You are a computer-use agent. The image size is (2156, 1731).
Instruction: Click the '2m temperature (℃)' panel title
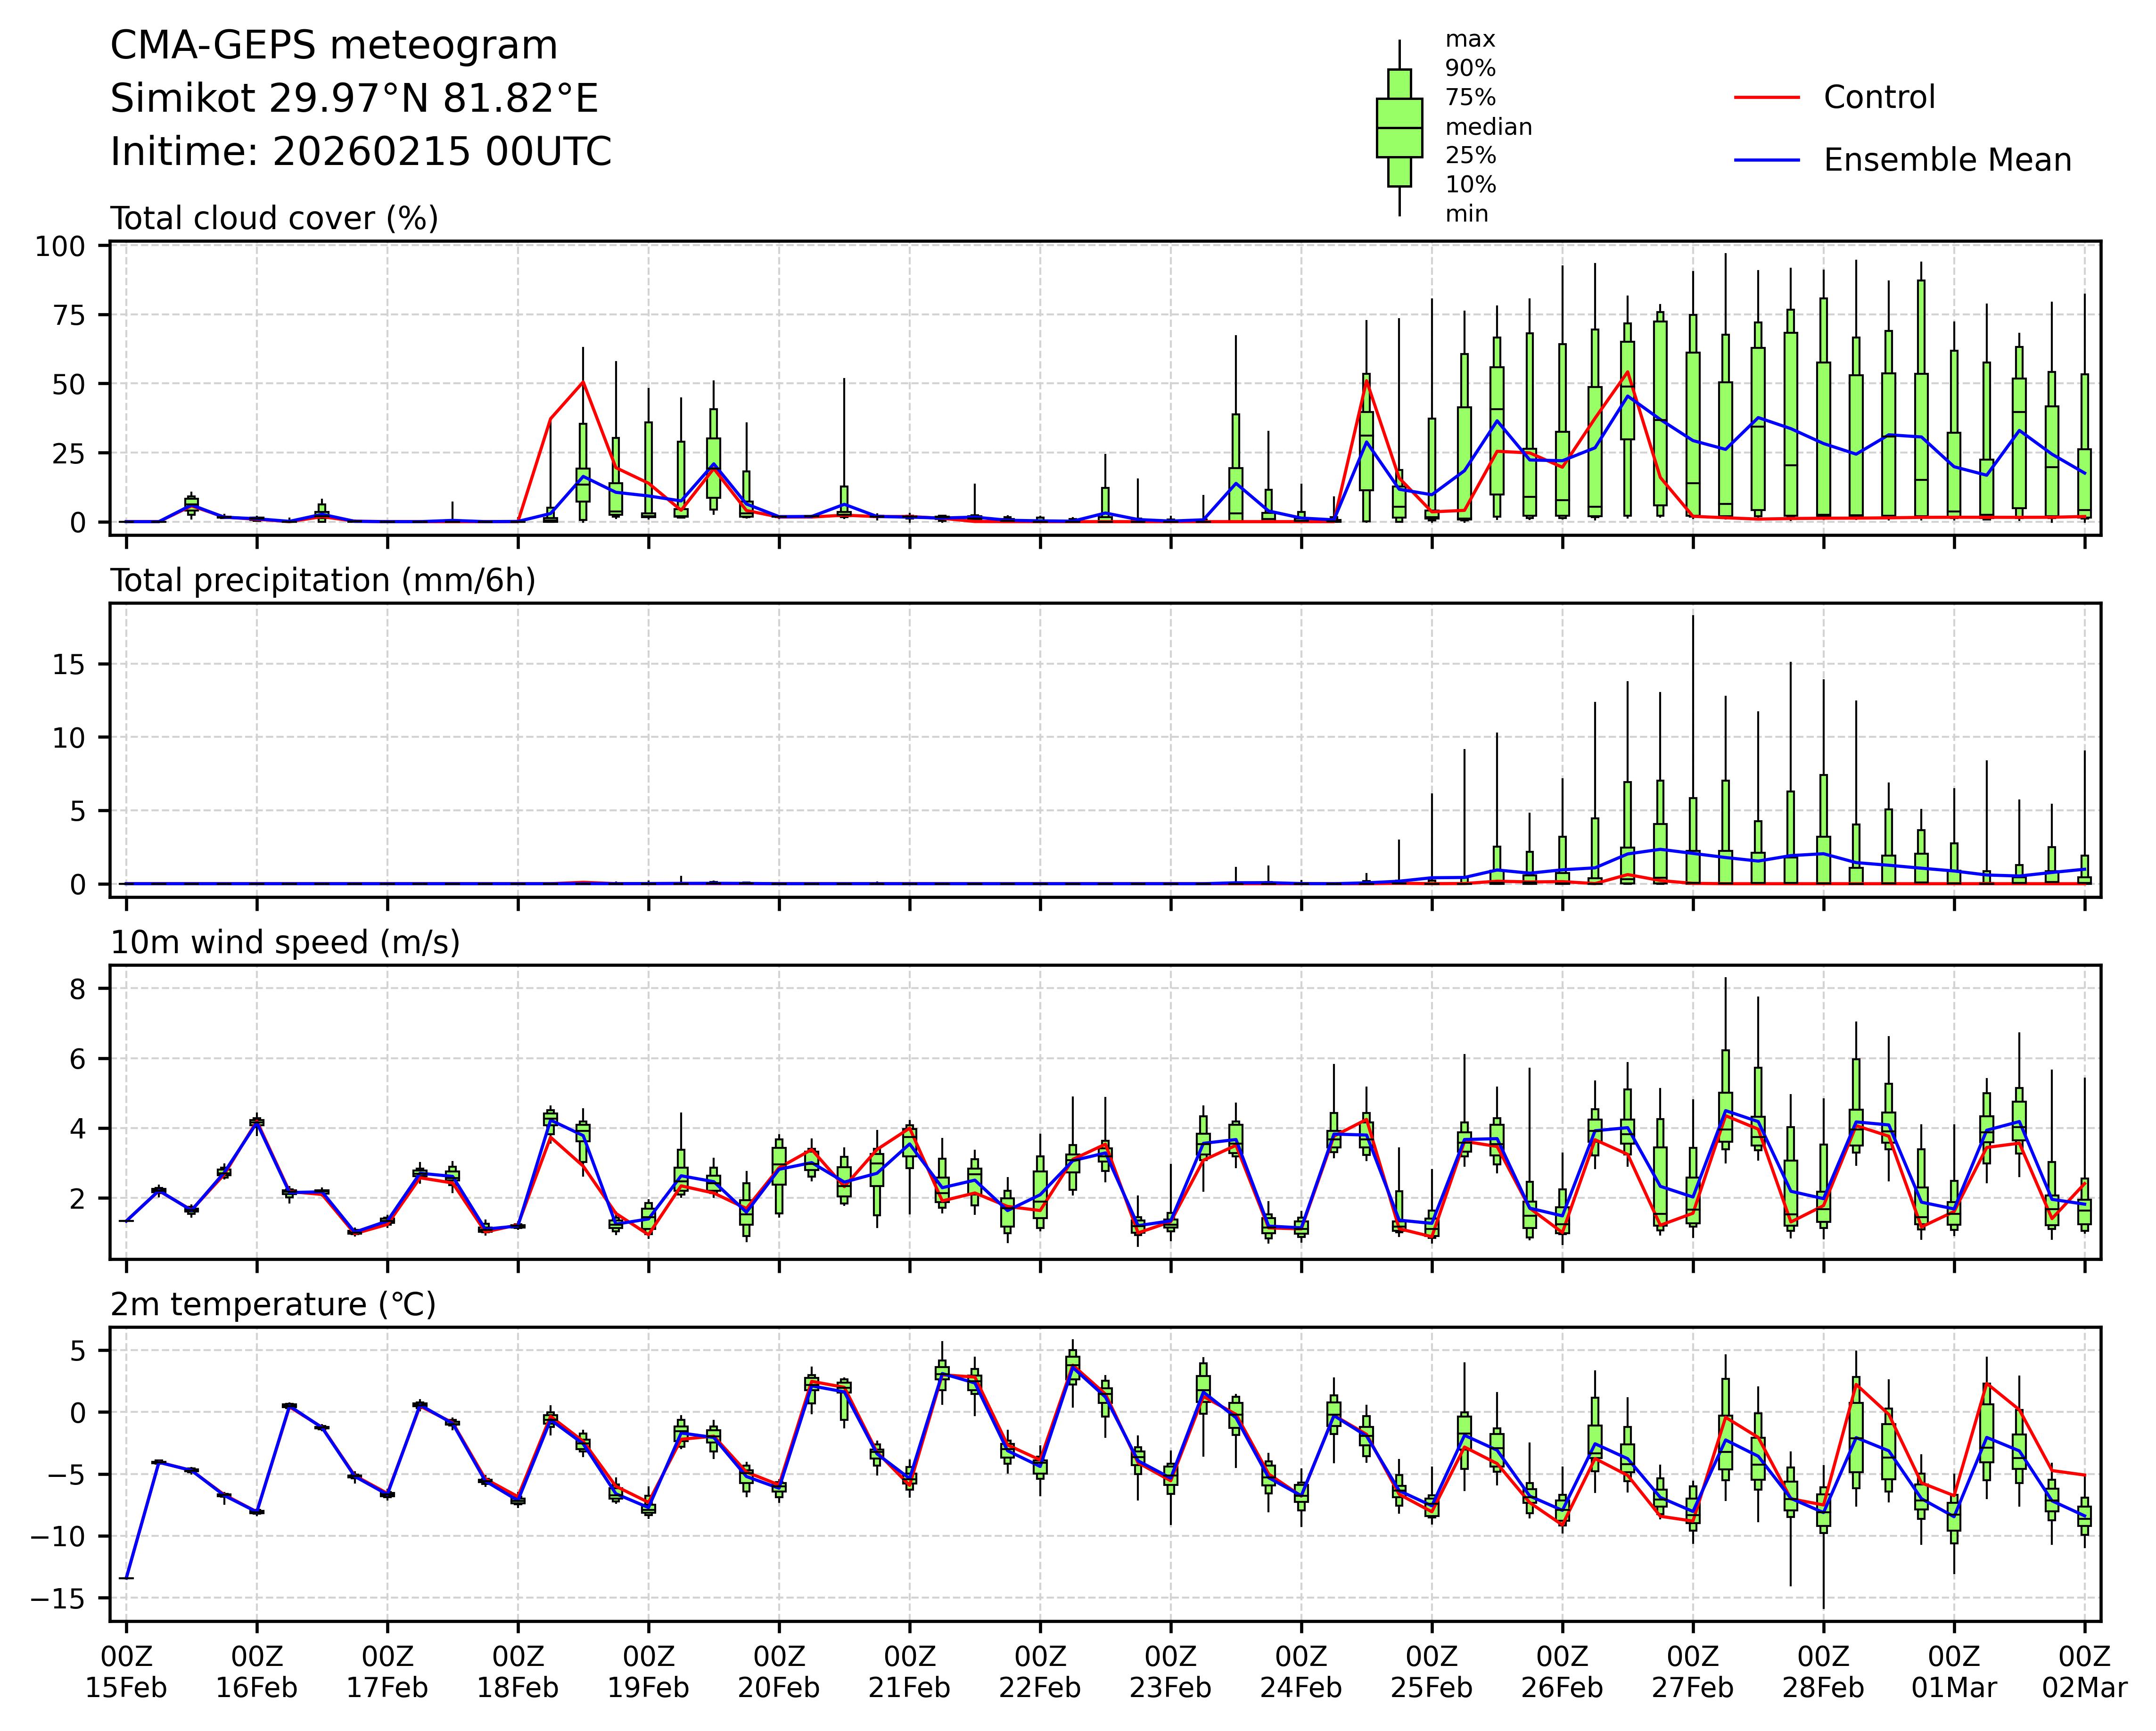pos(273,1304)
